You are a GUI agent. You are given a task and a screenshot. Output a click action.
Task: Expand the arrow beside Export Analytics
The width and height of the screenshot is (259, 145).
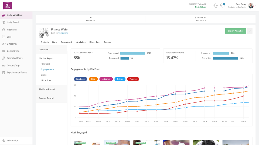point(250,31)
